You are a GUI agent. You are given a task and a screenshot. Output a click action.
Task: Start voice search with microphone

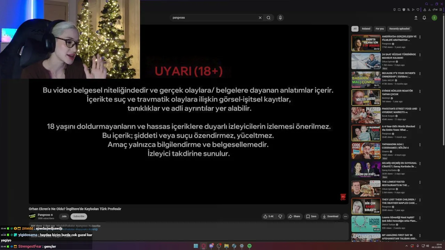(x=280, y=18)
